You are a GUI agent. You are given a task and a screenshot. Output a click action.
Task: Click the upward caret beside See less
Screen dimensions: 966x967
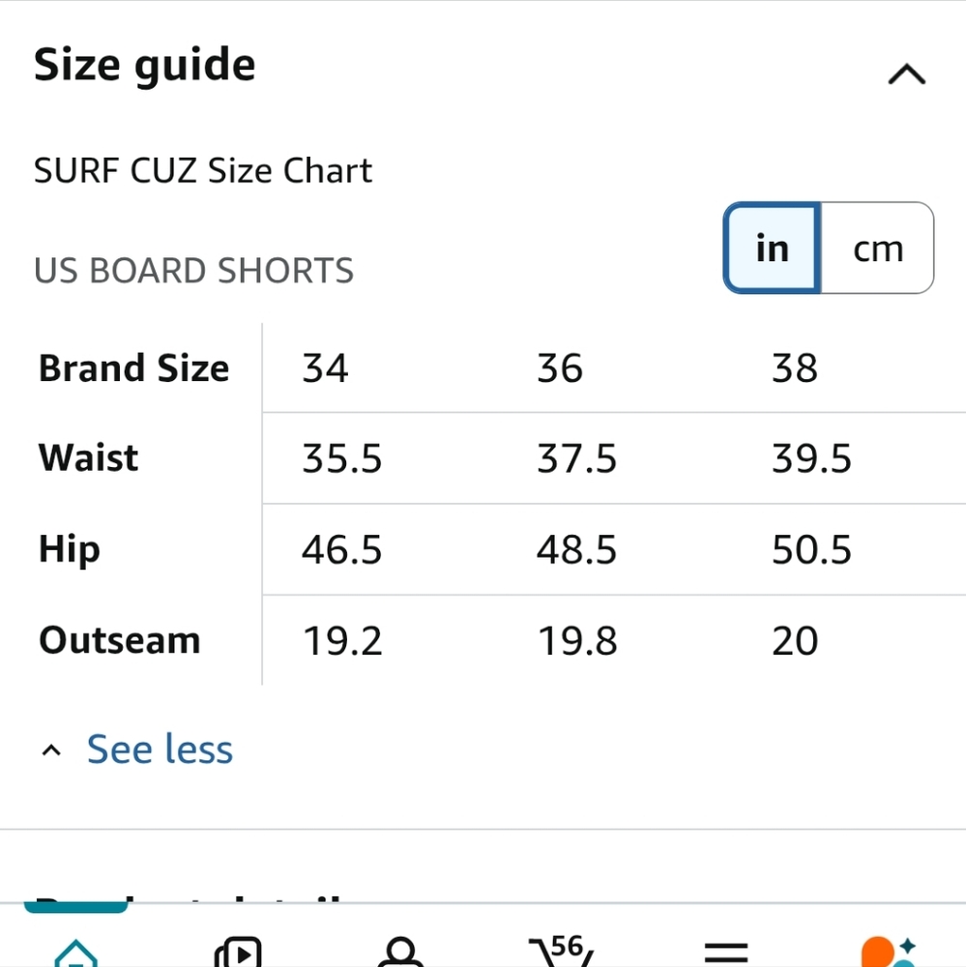(50, 748)
